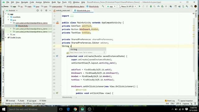Open the Analyze menu
Screen dimensions: 199x112
(39, 2)
